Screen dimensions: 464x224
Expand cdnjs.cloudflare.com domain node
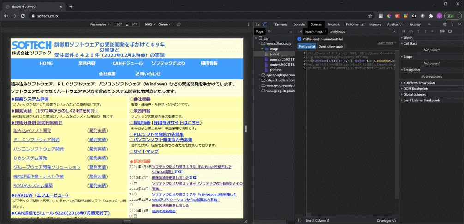pos(259,80)
